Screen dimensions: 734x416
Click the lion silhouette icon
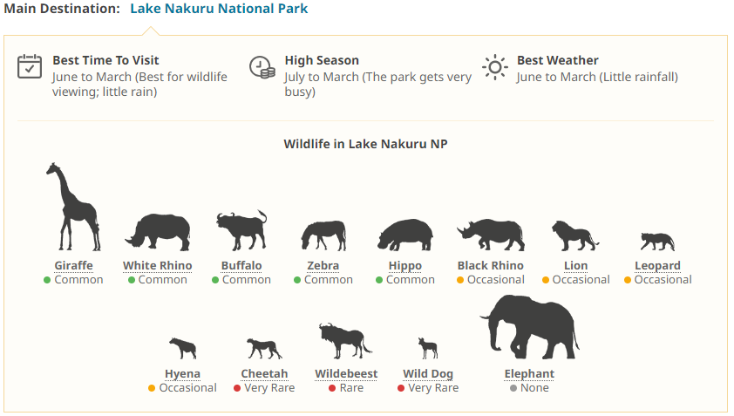[x=574, y=235]
